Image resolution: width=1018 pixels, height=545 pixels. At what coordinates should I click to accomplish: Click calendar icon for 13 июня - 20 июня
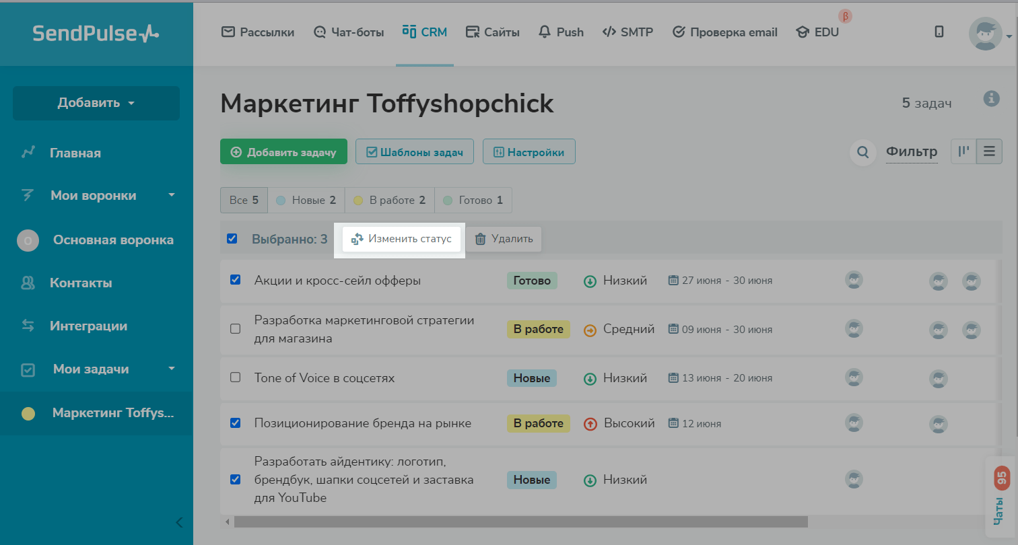(x=673, y=378)
